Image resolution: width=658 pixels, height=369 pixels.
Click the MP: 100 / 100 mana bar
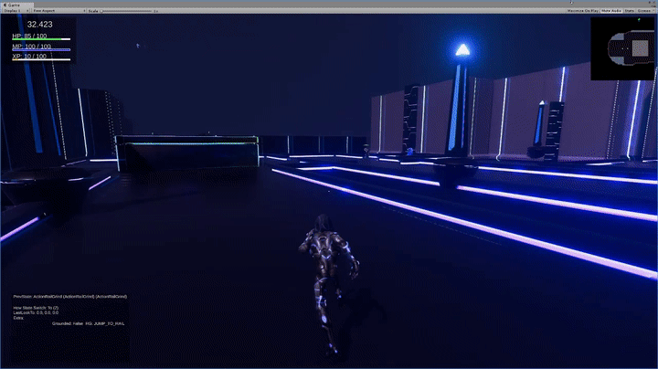[x=40, y=47]
